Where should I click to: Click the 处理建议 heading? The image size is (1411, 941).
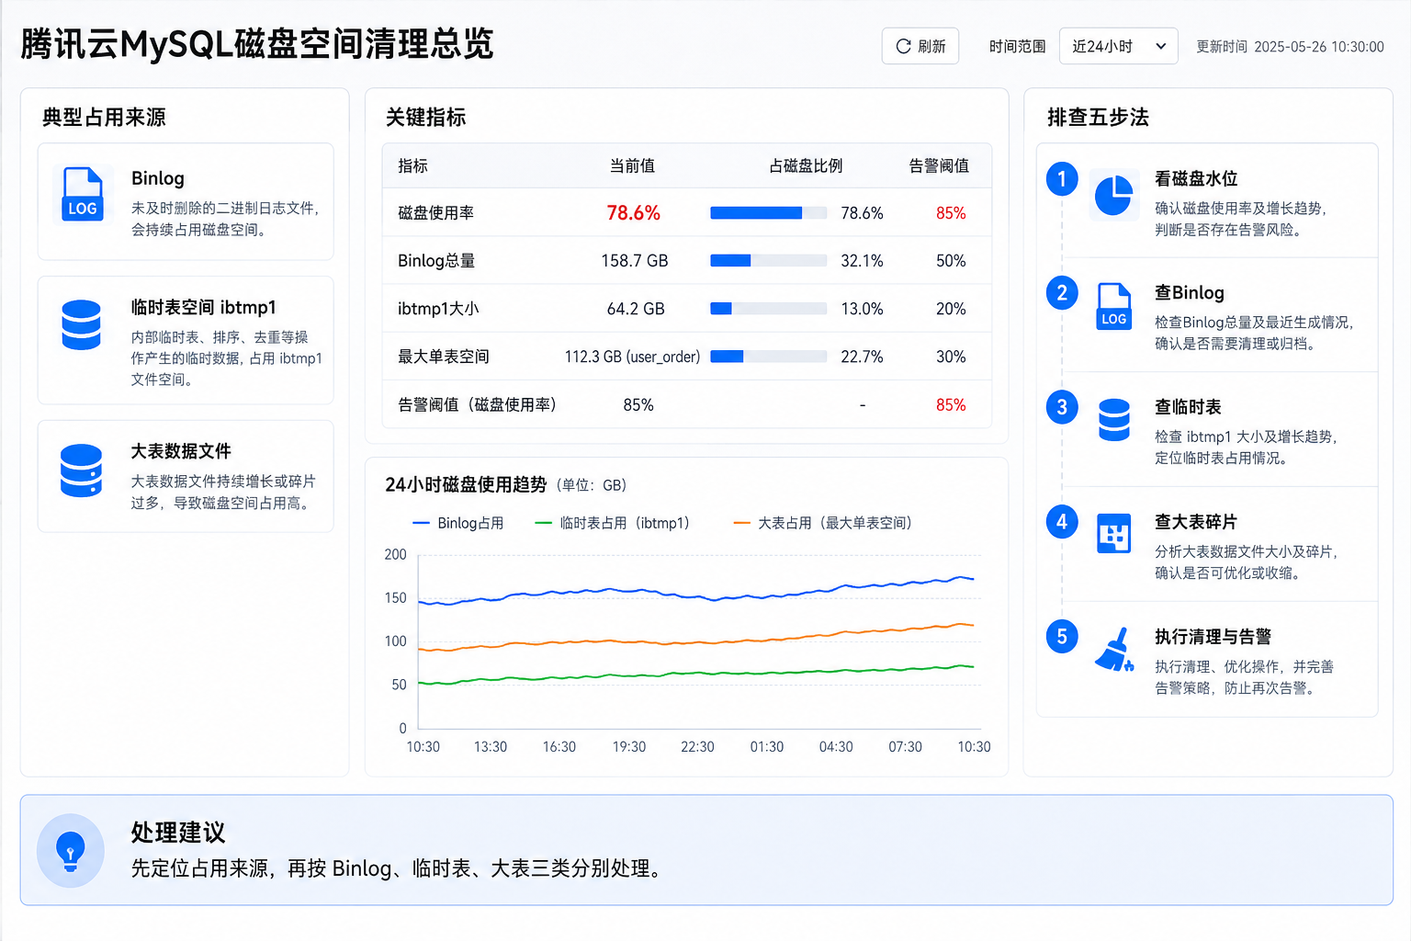[178, 833]
